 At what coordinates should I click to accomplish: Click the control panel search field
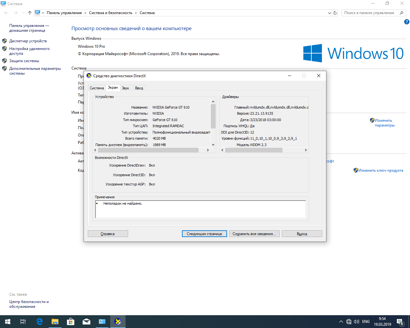pyautogui.click(x=369, y=13)
